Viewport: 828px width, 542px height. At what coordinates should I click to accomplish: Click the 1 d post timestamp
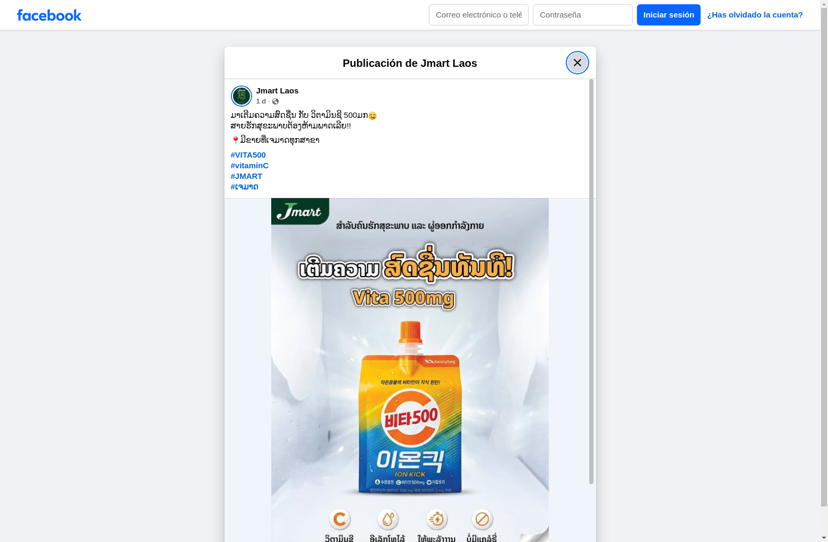pyautogui.click(x=261, y=101)
